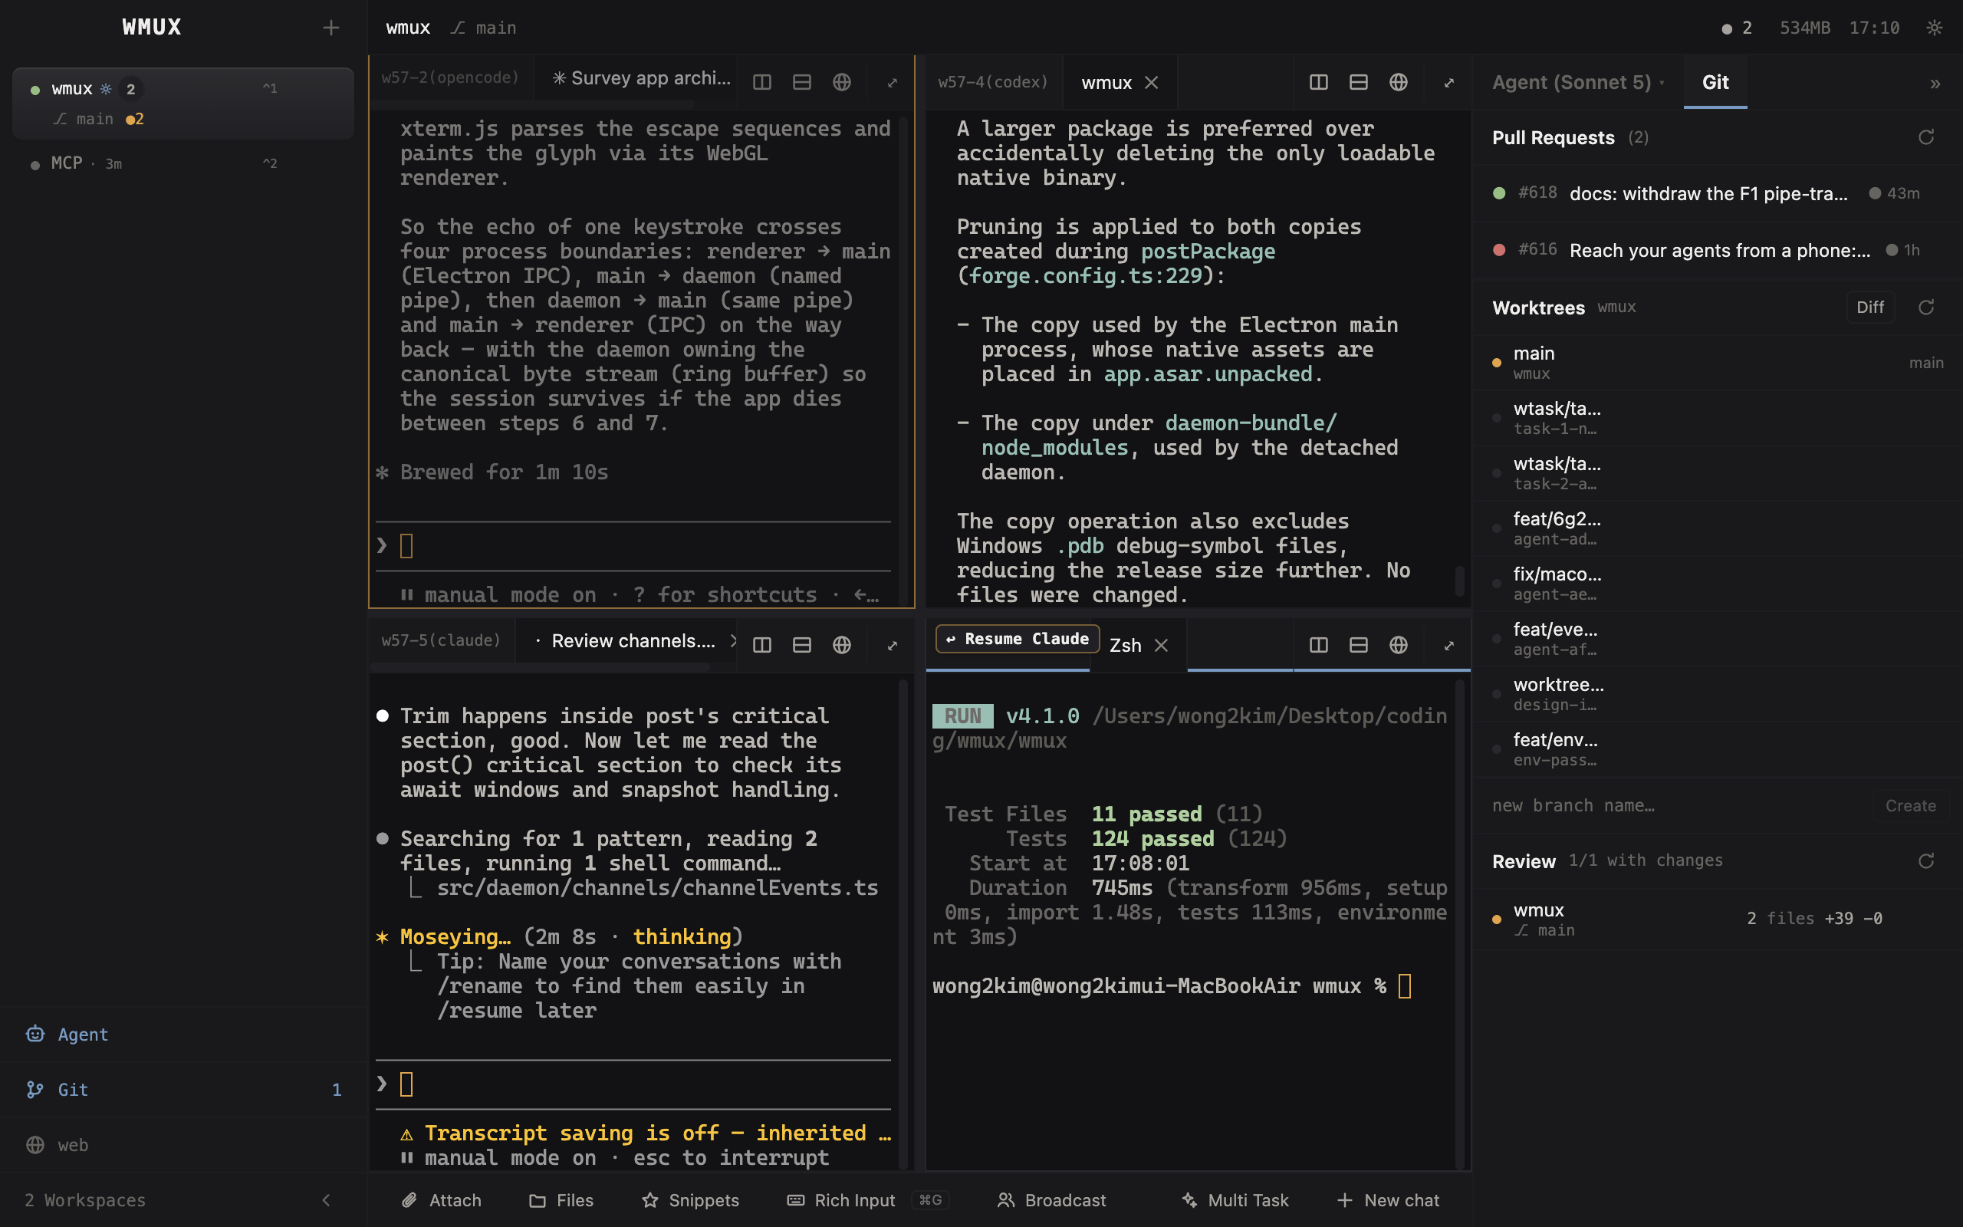This screenshot has height=1227, width=1963.
Task: Split the w57-4 codex pane vertically
Action: click(1318, 82)
